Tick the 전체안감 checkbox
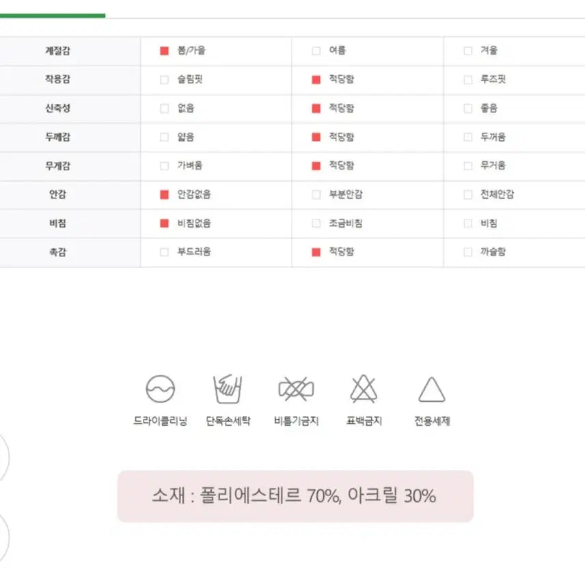This screenshot has height=585, width=585. [x=468, y=195]
